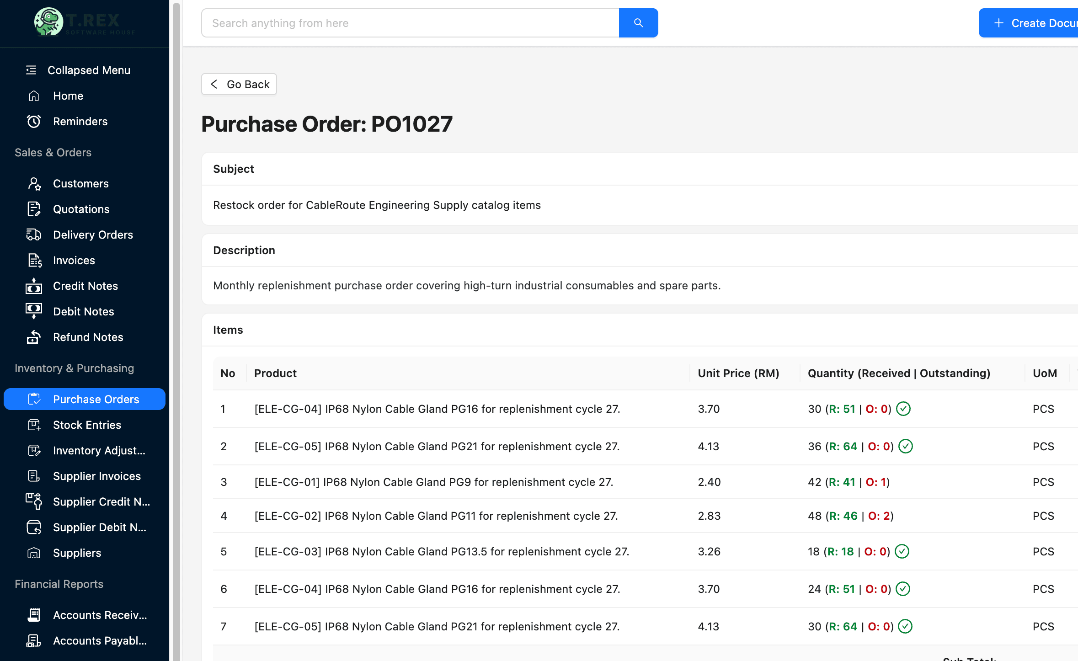Click the Credit Notes icon
1078x661 pixels.
[x=34, y=286]
